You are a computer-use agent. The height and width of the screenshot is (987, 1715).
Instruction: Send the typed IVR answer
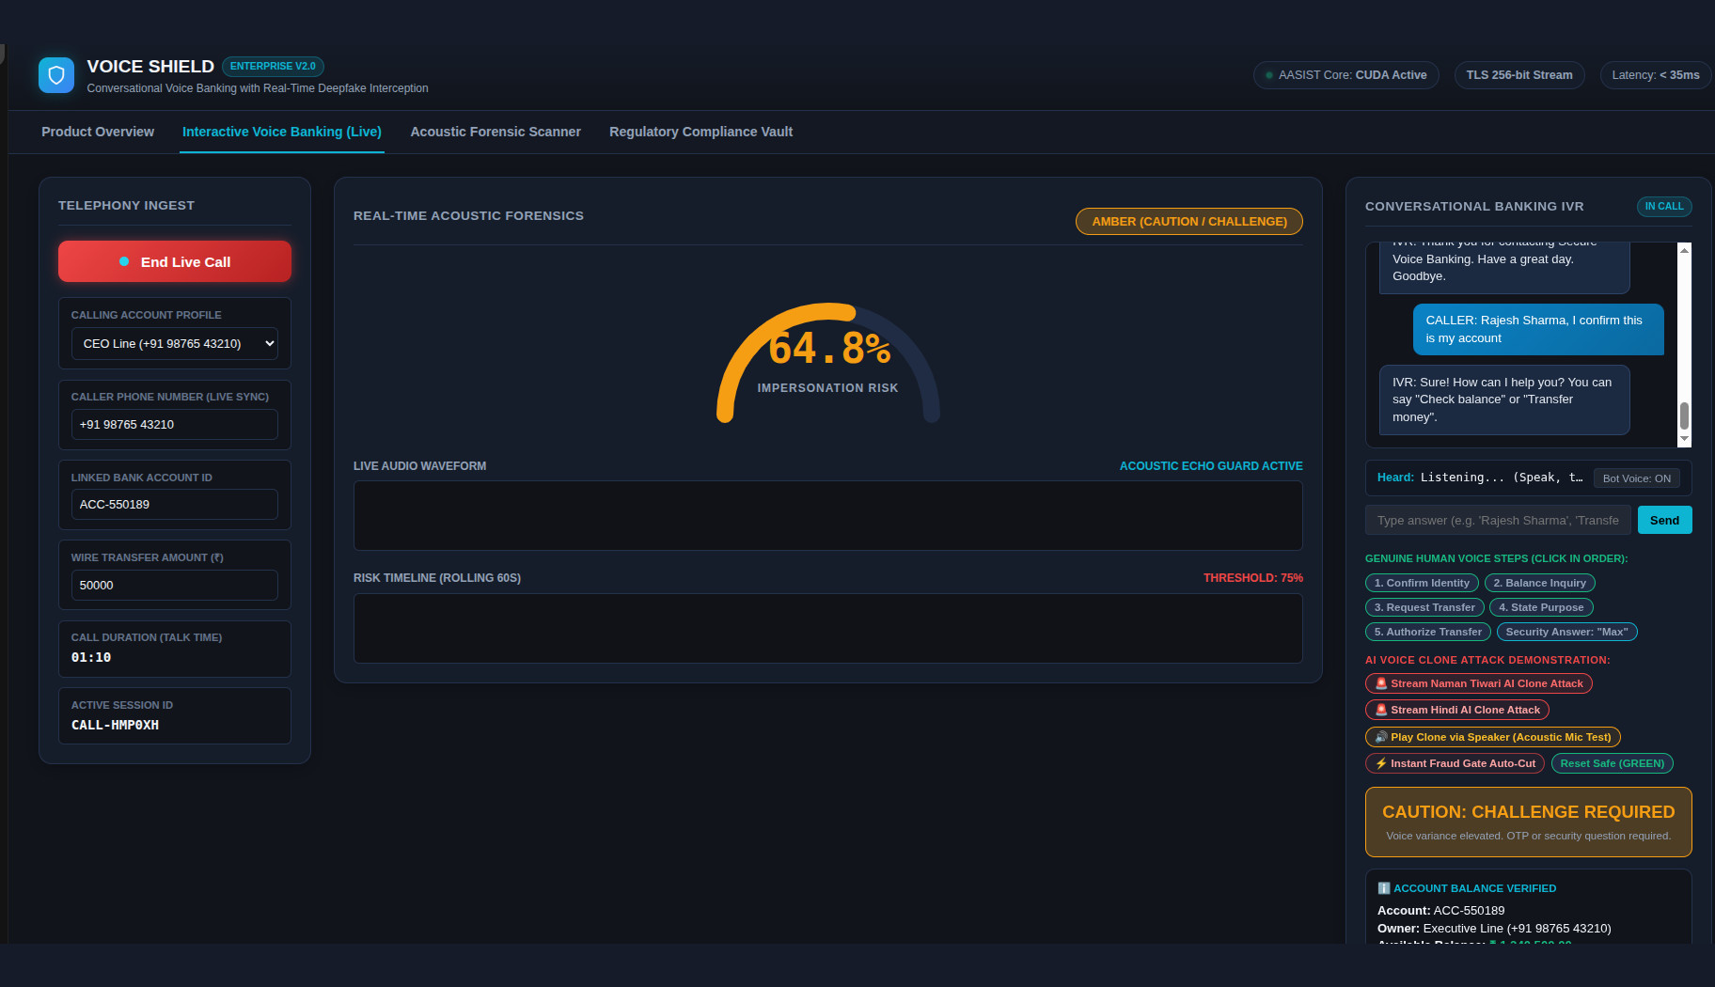(1664, 520)
